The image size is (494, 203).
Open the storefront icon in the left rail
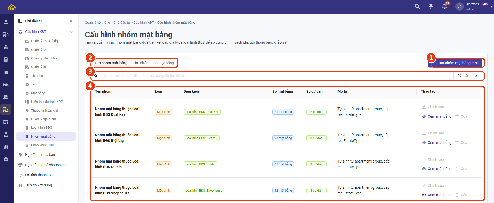(x=6, y=122)
